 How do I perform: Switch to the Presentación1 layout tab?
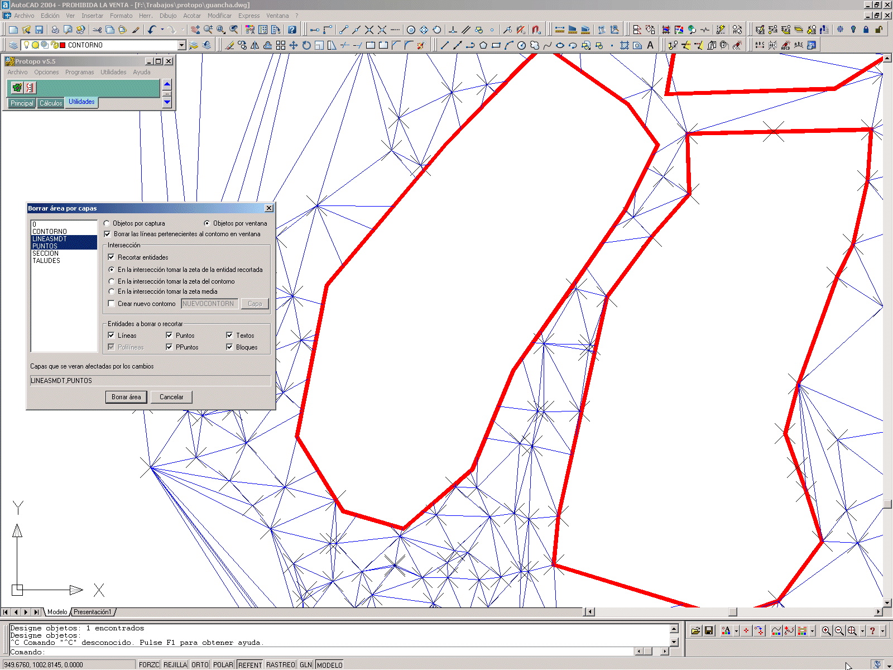click(x=92, y=612)
